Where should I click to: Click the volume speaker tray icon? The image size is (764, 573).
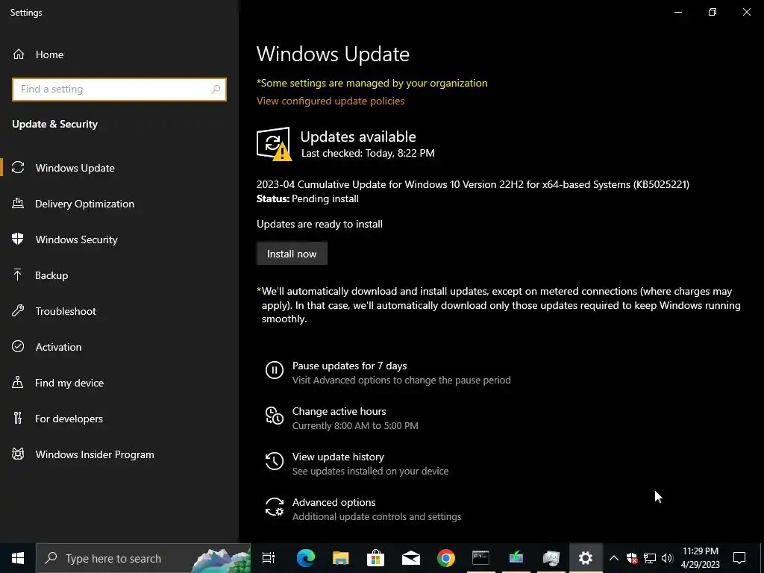tap(667, 558)
